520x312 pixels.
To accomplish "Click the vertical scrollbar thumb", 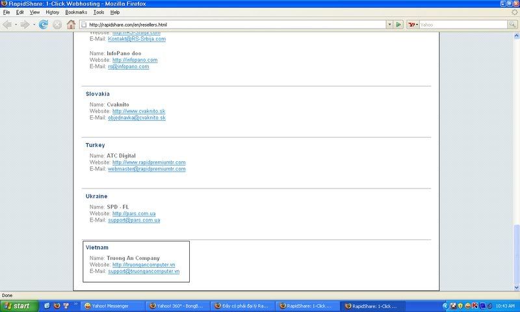I will (x=516, y=254).
